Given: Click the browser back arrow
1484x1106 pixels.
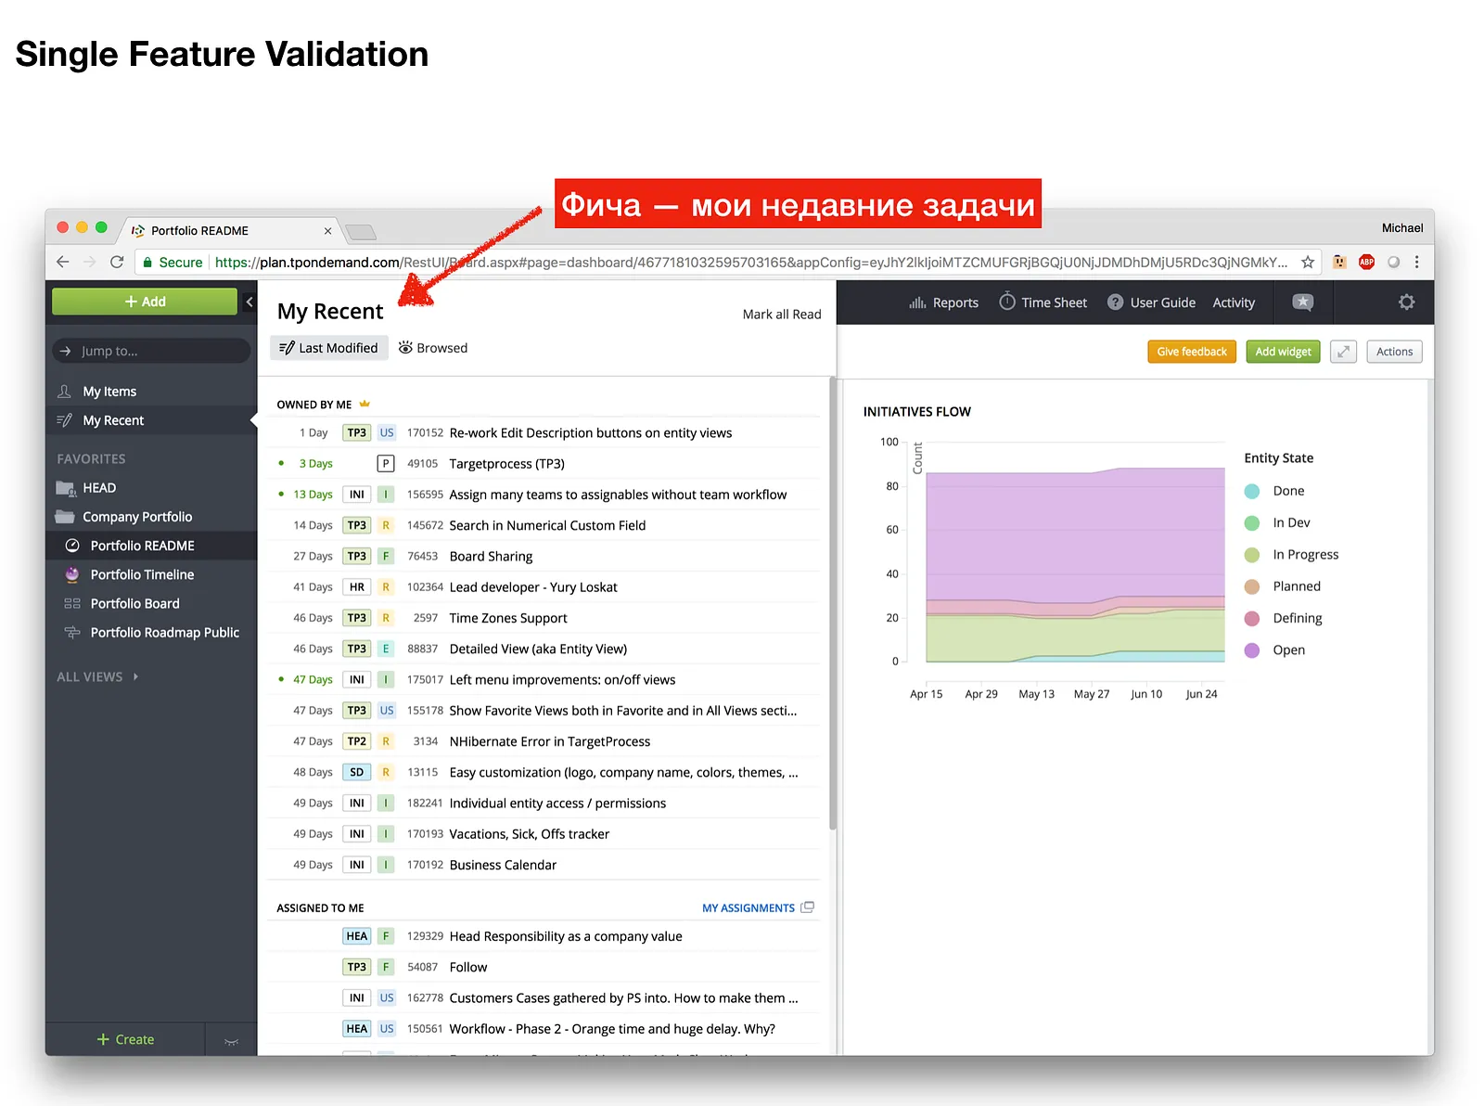Looking at the screenshot, I should 62,262.
